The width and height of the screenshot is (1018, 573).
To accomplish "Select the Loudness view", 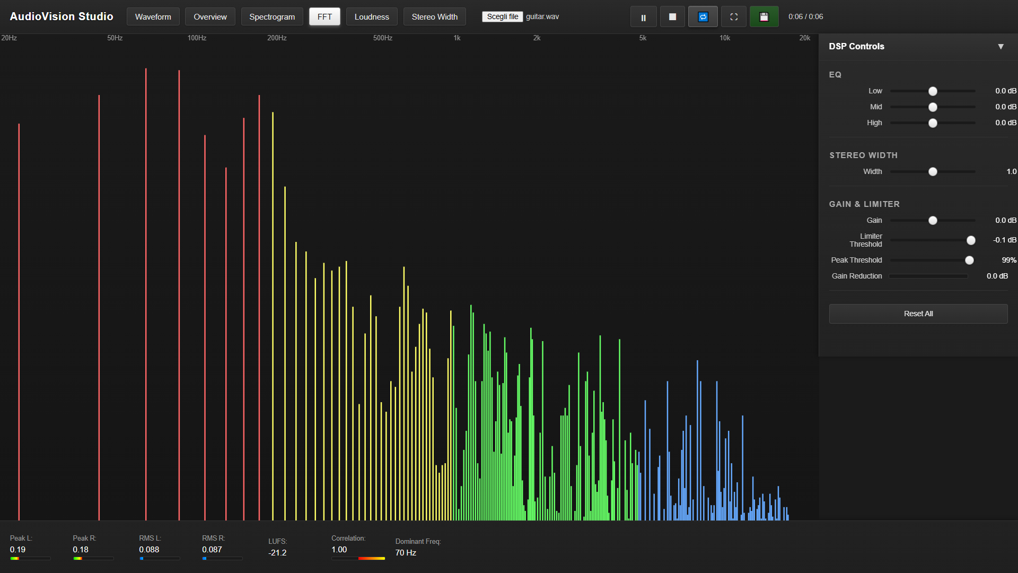I will point(372,17).
